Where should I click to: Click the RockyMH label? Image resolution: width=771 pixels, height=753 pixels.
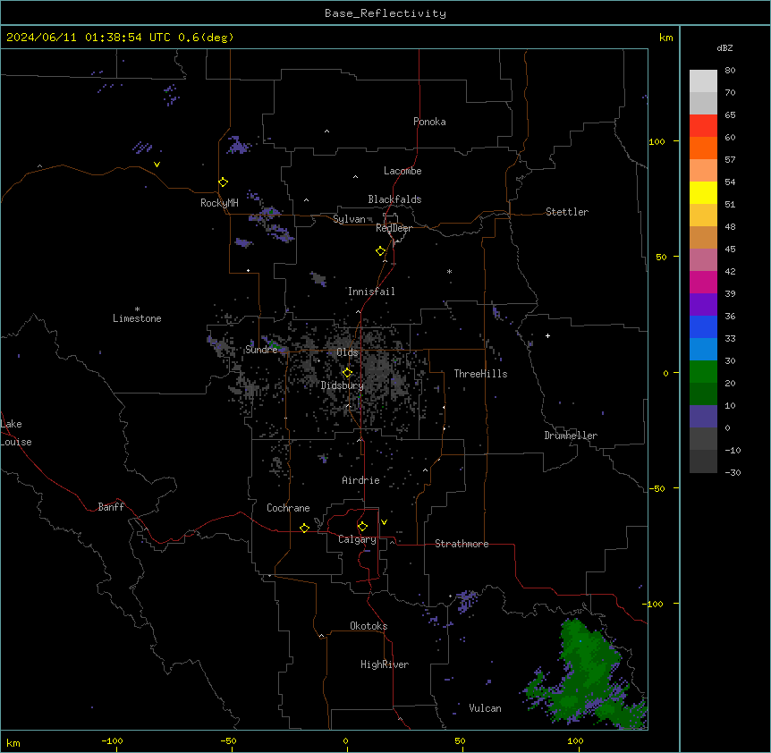pos(219,203)
